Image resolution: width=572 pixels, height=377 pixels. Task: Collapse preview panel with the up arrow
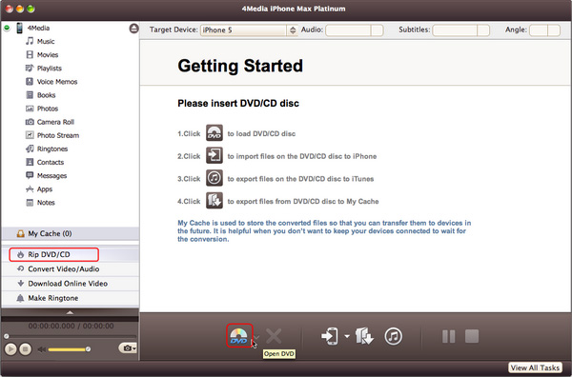tap(70, 312)
